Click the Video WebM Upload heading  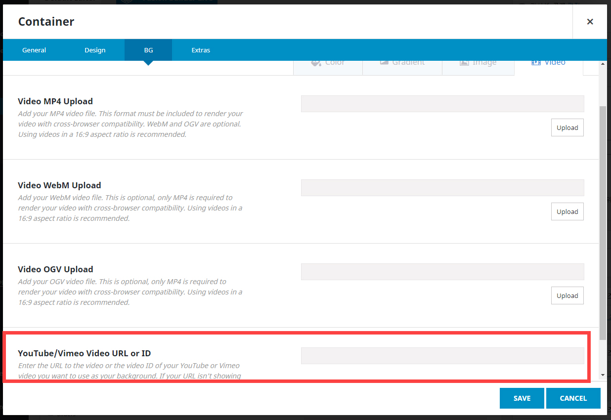click(59, 185)
